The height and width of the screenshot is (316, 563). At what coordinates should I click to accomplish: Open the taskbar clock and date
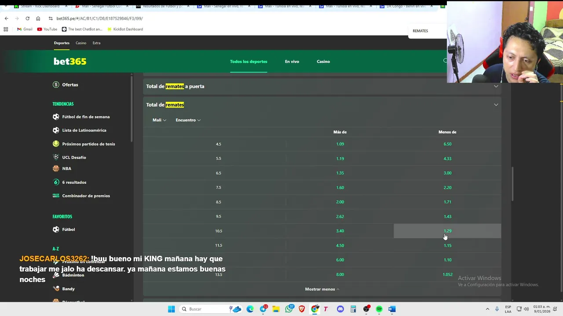541,309
